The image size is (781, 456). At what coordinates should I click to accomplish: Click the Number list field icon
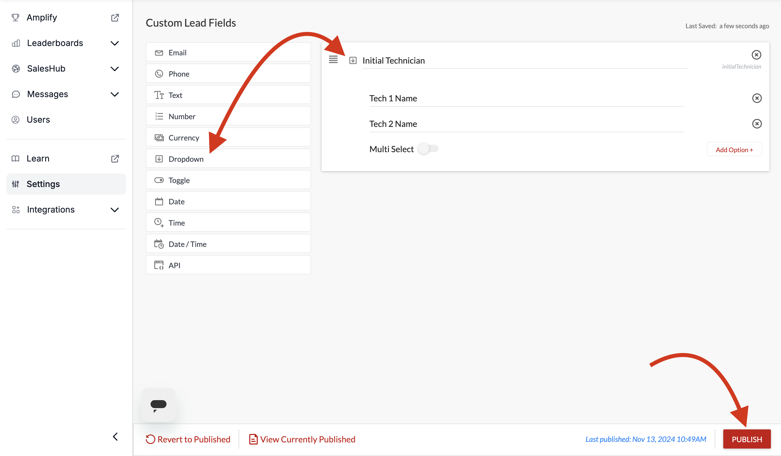[159, 116]
